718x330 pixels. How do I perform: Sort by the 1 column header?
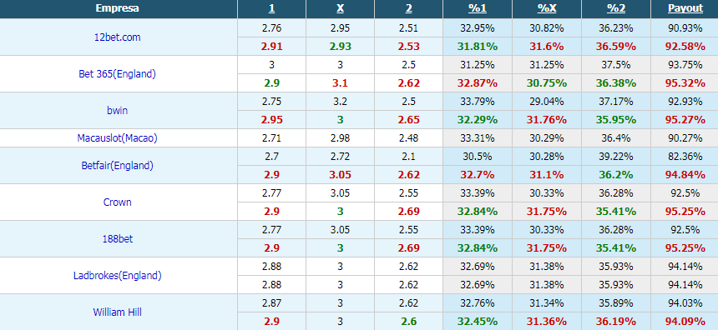(x=271, y=8)
